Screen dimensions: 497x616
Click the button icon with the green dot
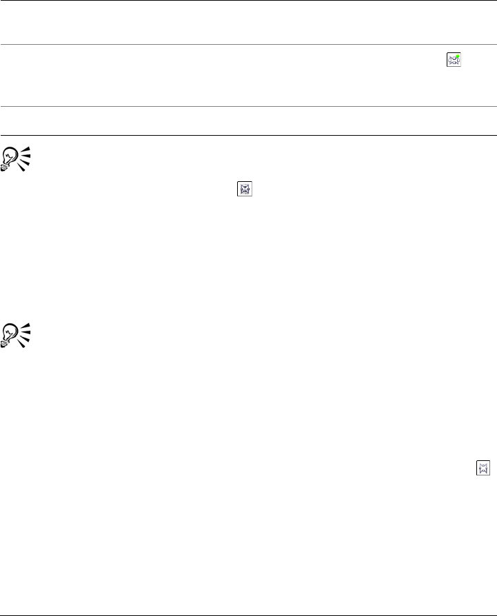(454, 60)
